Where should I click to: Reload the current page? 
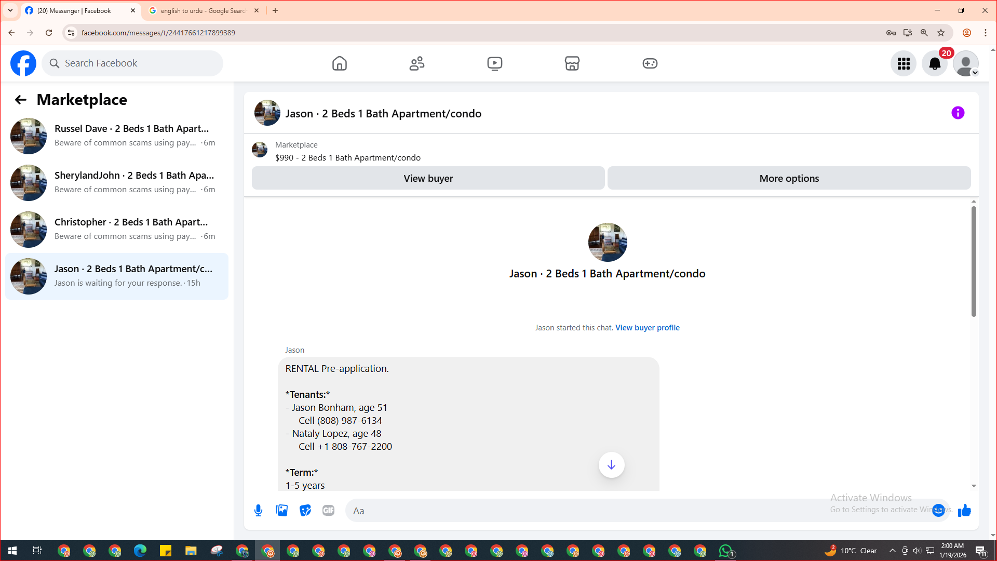[49, 33]
